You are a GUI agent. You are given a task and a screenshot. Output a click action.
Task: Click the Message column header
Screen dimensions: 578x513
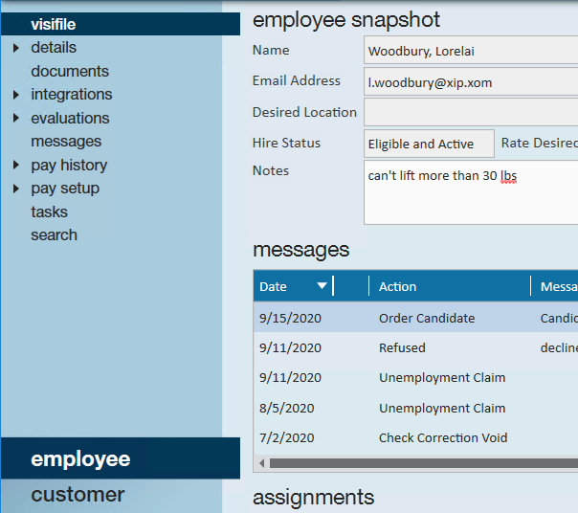coord(555,286)
